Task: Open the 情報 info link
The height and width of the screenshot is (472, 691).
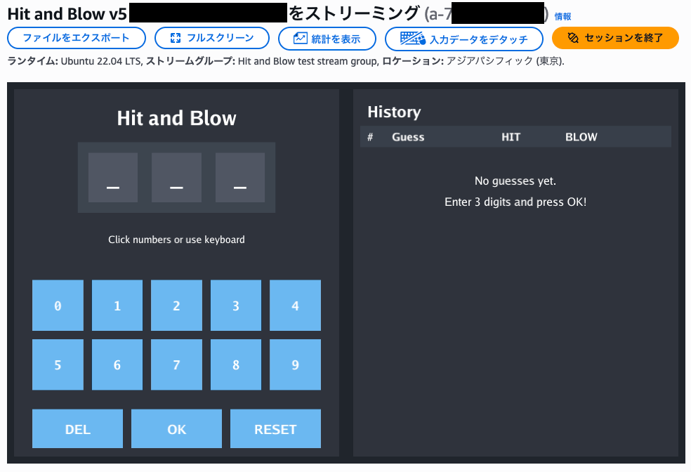Action: click(562, 16)
